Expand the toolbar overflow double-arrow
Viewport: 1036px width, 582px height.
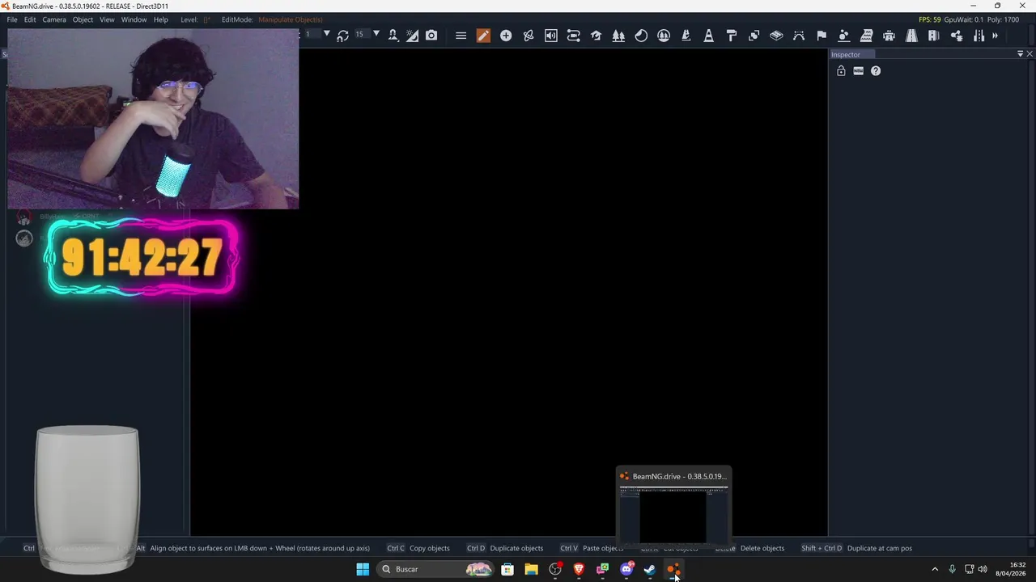995,36
